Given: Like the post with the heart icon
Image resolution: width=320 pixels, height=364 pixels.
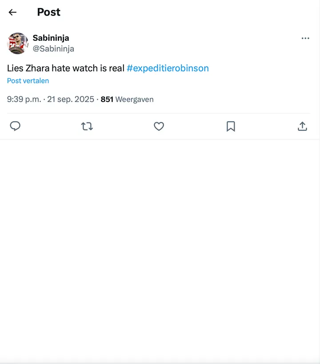Looking at the screenshot, I should (159, 126).
